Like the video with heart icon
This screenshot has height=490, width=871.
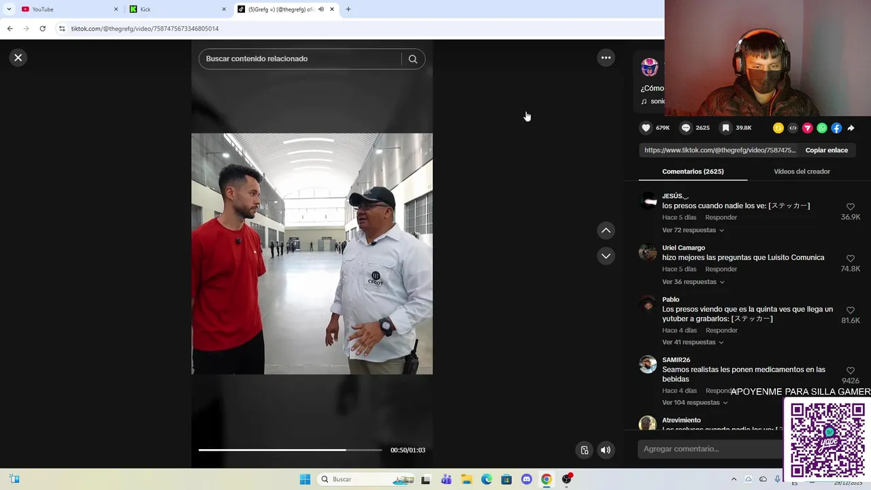pyautogui.click(x=646, y=128)
